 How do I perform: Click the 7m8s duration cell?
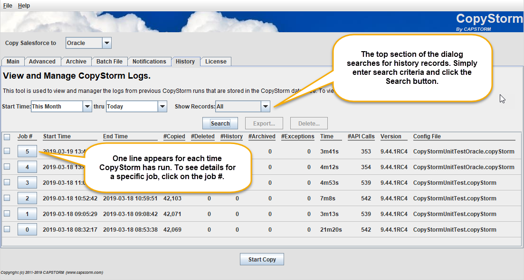(327, 199)
